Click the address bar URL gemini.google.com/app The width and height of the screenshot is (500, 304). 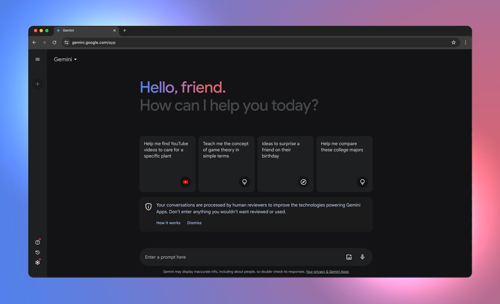point(94,43)
